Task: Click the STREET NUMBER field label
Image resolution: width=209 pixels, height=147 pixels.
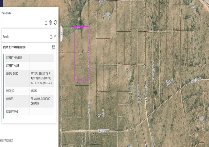Action: (14, 57)
